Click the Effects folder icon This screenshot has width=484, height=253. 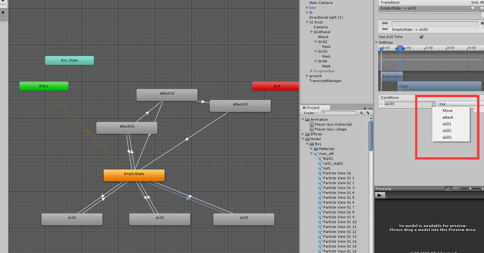coord(307,134)
